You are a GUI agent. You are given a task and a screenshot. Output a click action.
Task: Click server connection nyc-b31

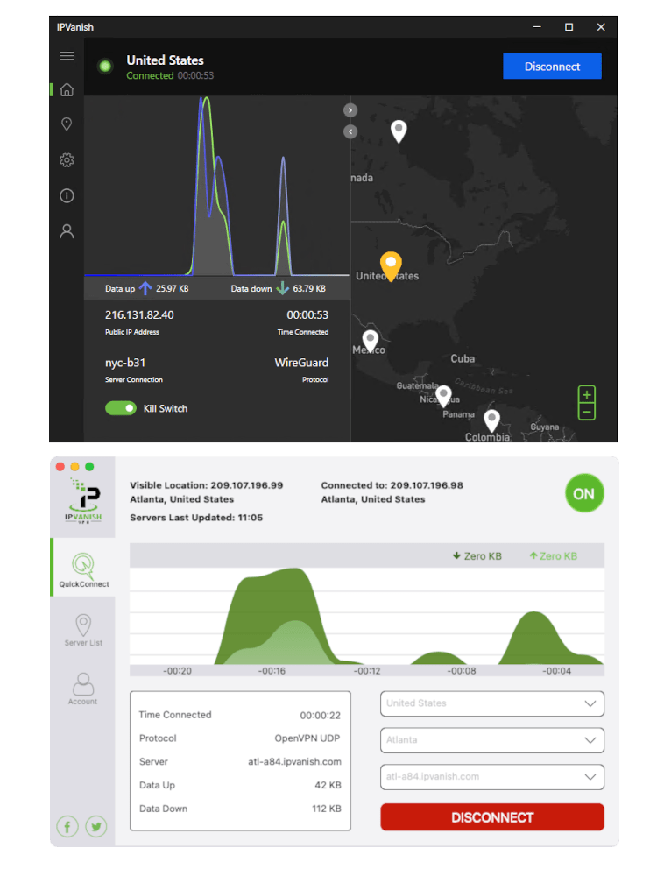pyautogui.click(x=125, y=363)
